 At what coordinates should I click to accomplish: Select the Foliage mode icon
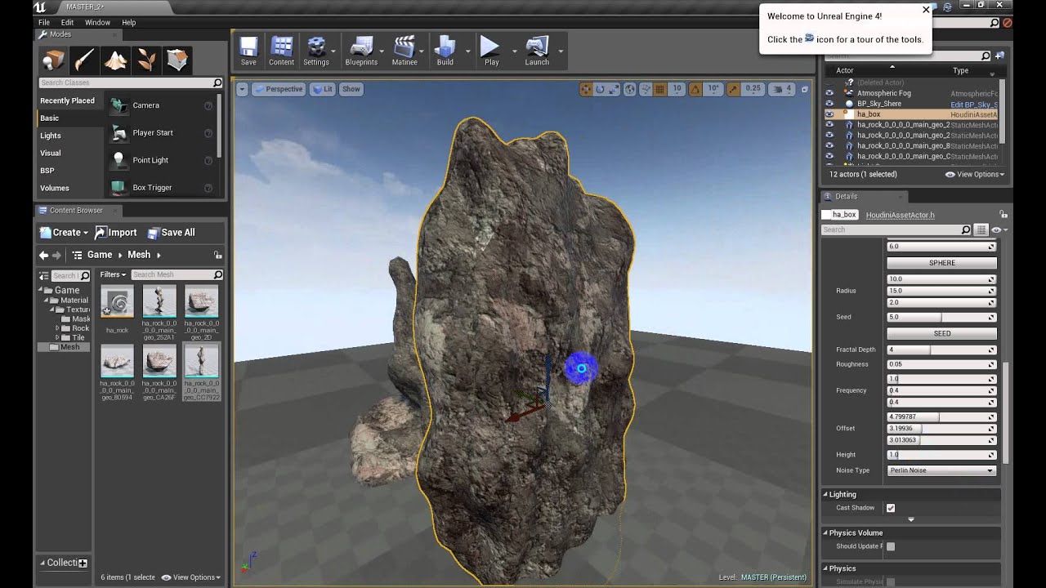(146, 60)
